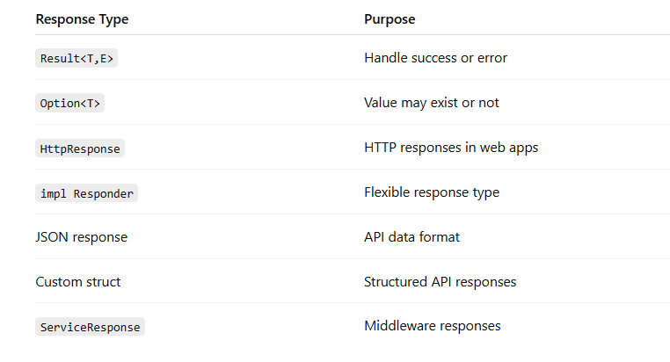The width and height of the screenshot is (670, 362).
Task: Click the 'Value may exist or not' description
Action: (431, 103)
